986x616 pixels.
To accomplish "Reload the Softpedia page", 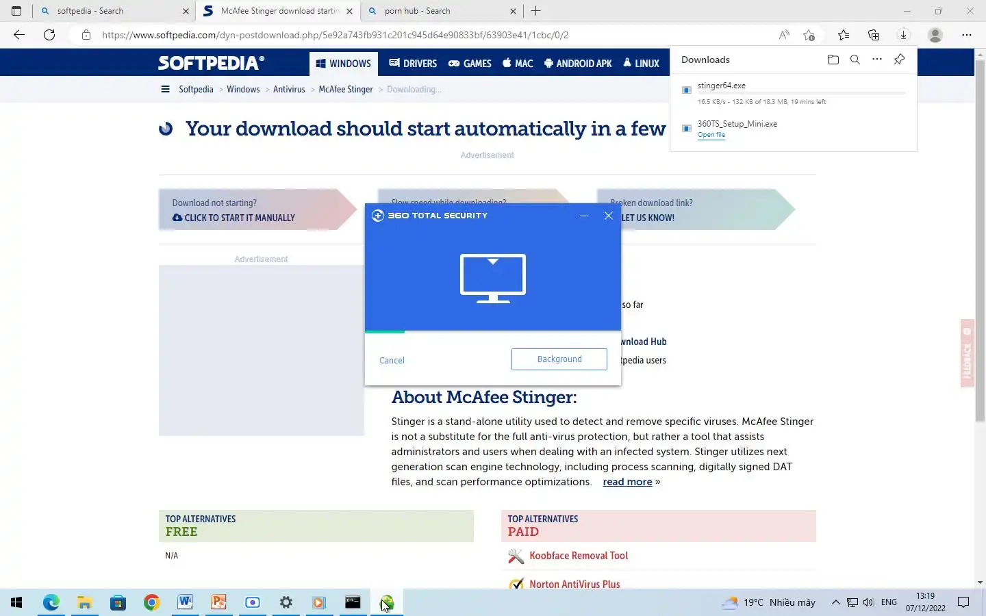I will point(49,35).
